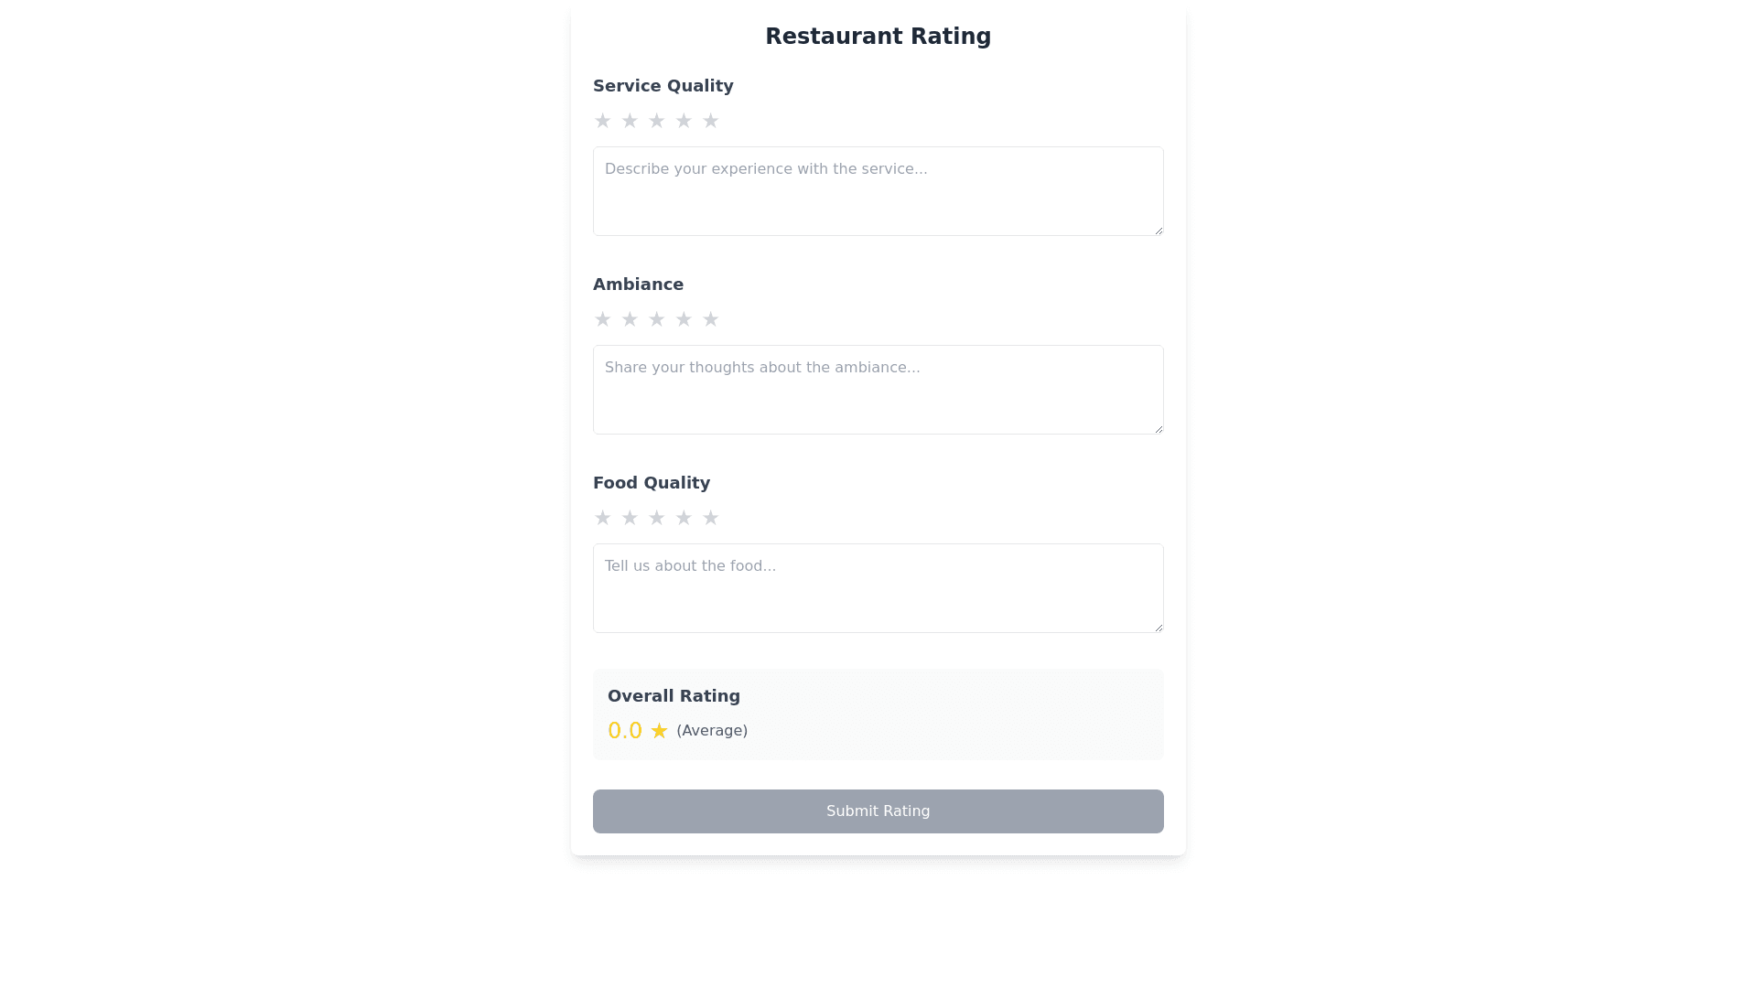Rate Ambiance one star

click(x=602, y=319)
